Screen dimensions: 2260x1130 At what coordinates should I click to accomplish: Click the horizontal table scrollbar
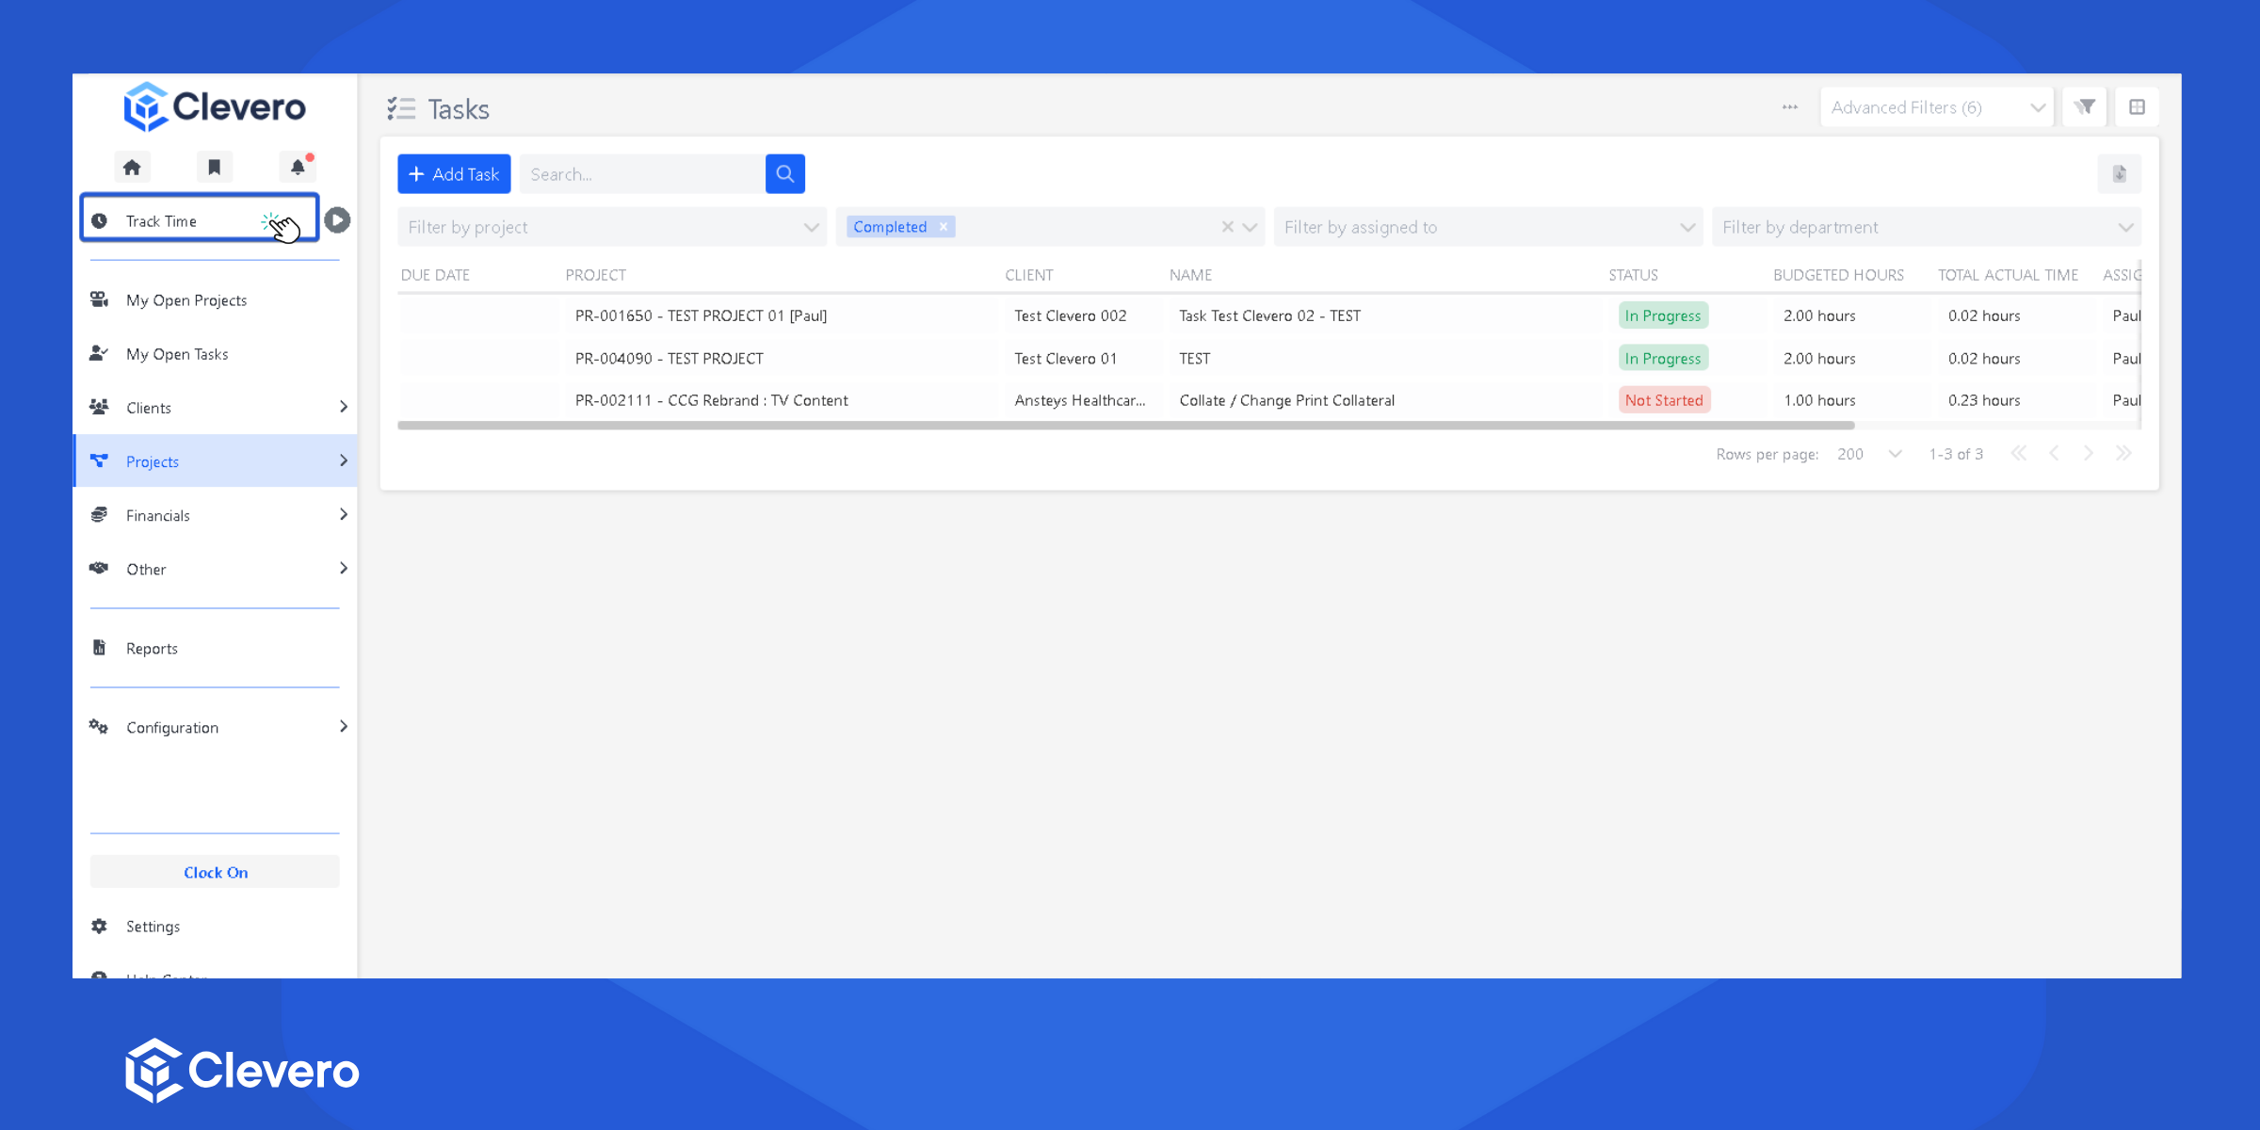[1125, 426]
